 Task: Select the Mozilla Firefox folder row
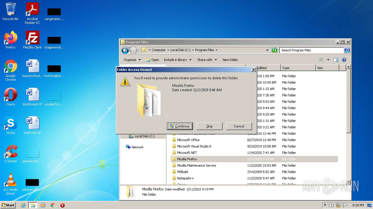pyautogui.click(x=254, y=159)
